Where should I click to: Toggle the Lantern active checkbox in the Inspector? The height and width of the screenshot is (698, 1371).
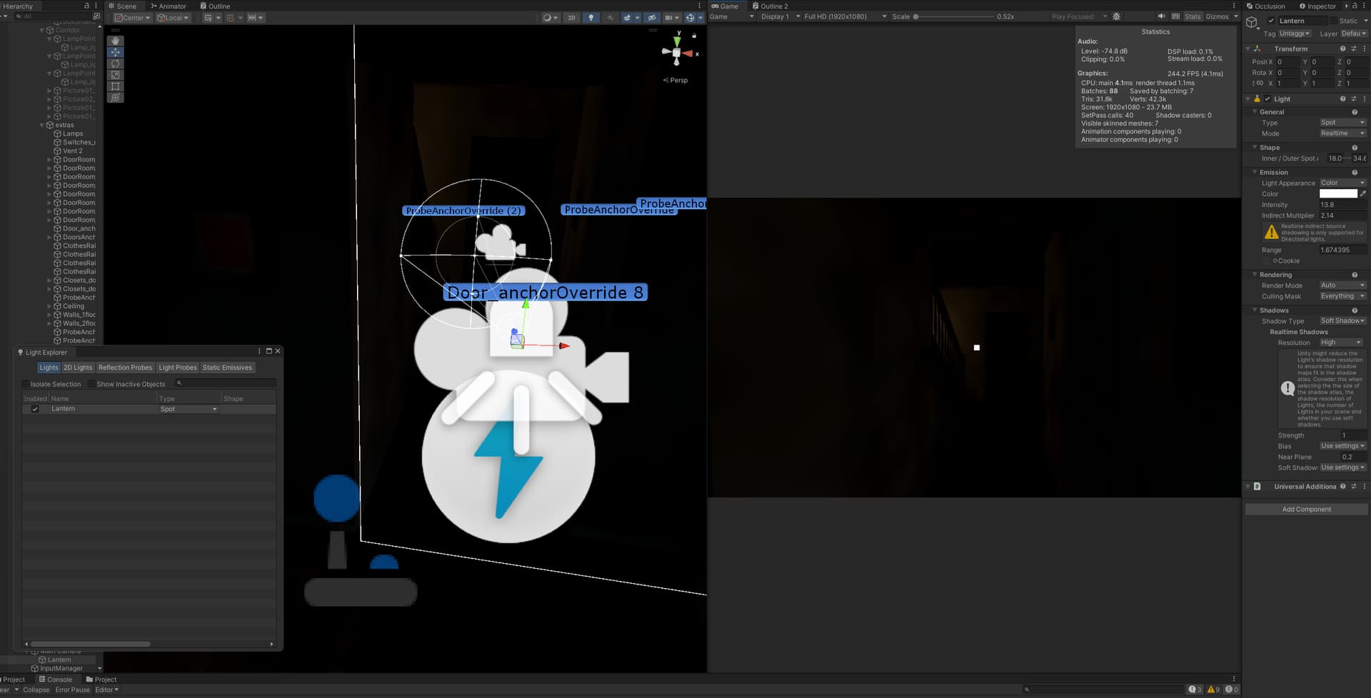pos(1270,20)
